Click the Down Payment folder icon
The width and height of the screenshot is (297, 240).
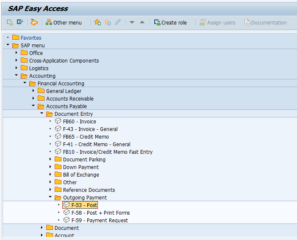coord(58,166)
